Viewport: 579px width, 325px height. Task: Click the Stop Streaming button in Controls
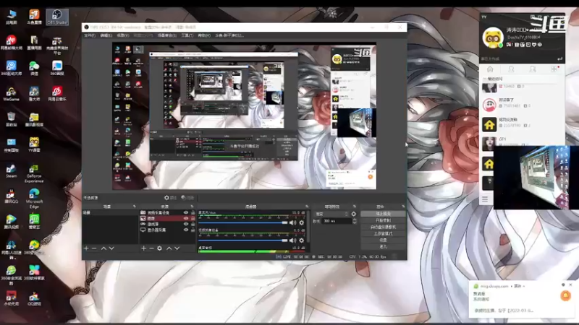[383, 214]
